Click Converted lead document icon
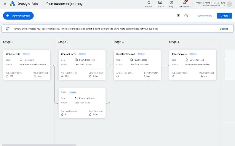The width and height of the screenshot is (235, 146). click(x=187, y=60)
